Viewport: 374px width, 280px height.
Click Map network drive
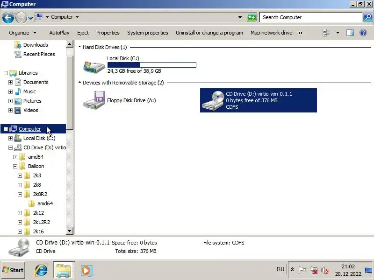pyautogui.click(x=271, y=33)
